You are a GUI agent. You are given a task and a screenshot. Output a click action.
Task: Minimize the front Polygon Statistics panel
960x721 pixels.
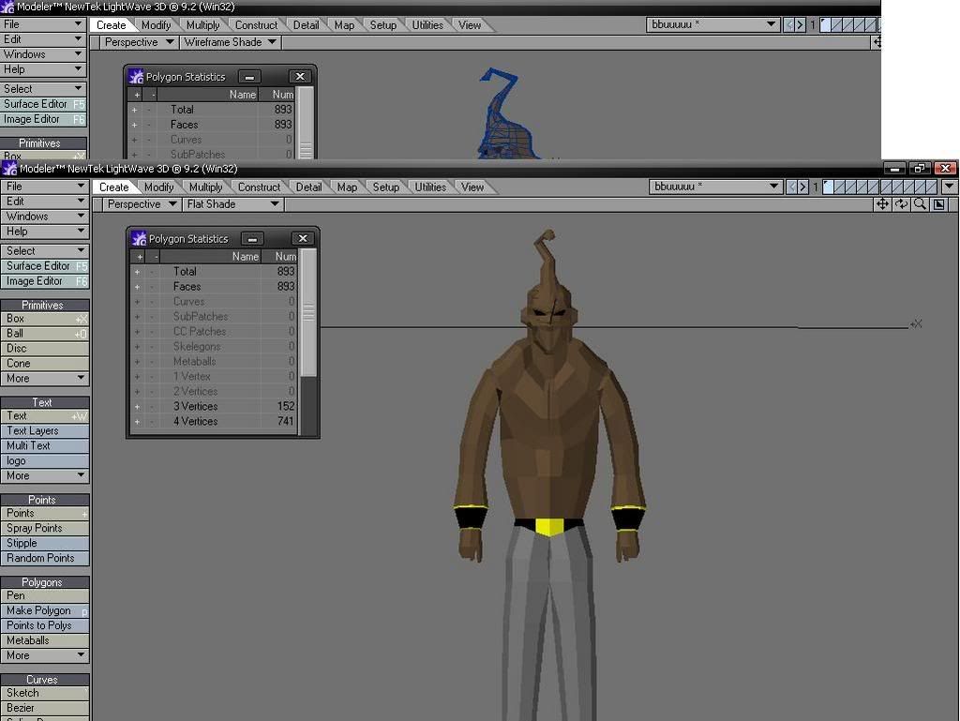click(x=252, y=239)
